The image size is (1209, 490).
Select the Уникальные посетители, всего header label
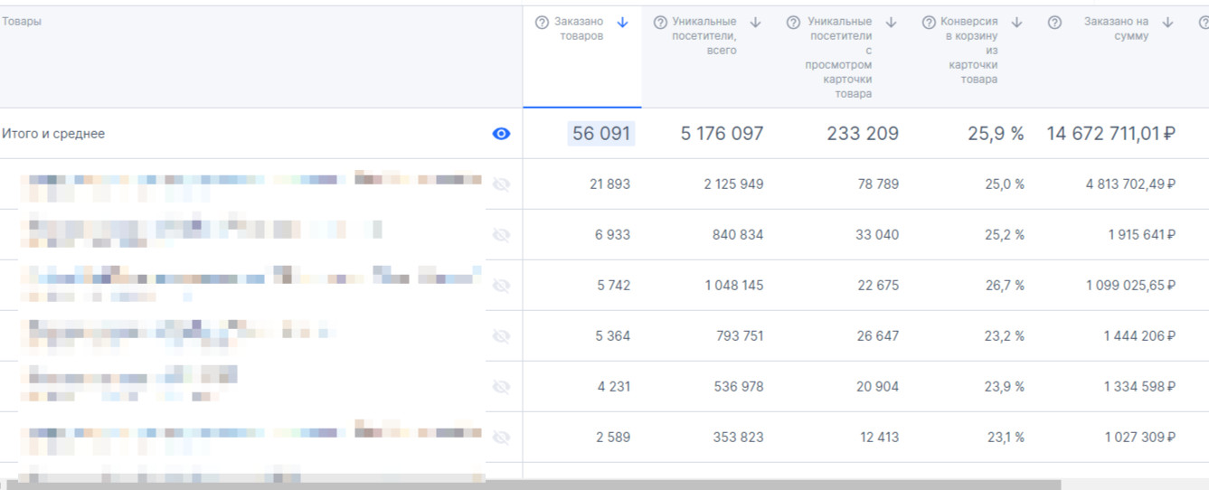click(x=704, y=35)
